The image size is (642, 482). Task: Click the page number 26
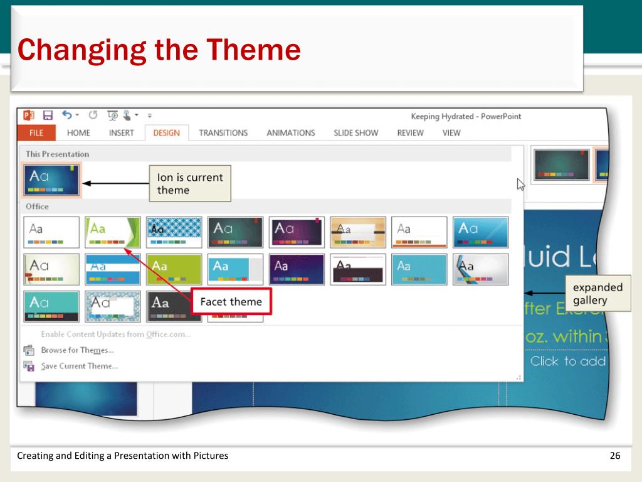[x=615, y=456]
